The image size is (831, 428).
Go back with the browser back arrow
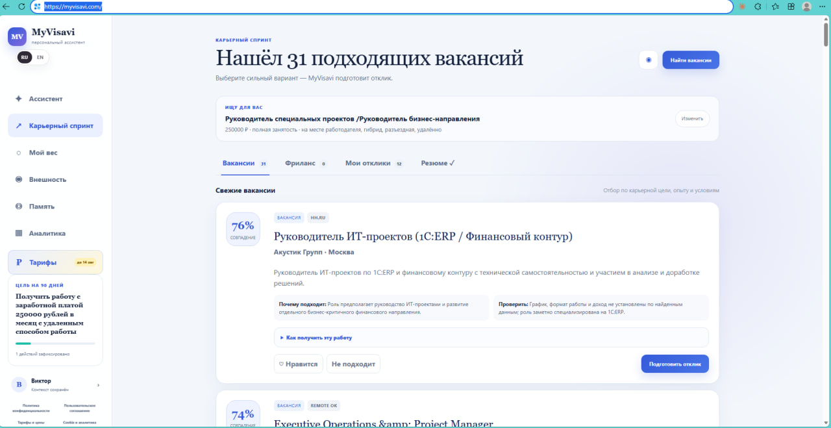coord(7,6)
